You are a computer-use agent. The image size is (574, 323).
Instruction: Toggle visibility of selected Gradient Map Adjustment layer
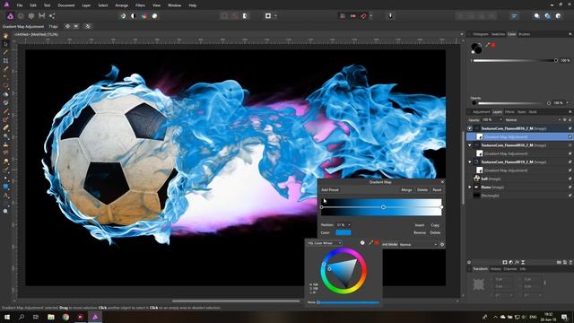click(570, 136)
